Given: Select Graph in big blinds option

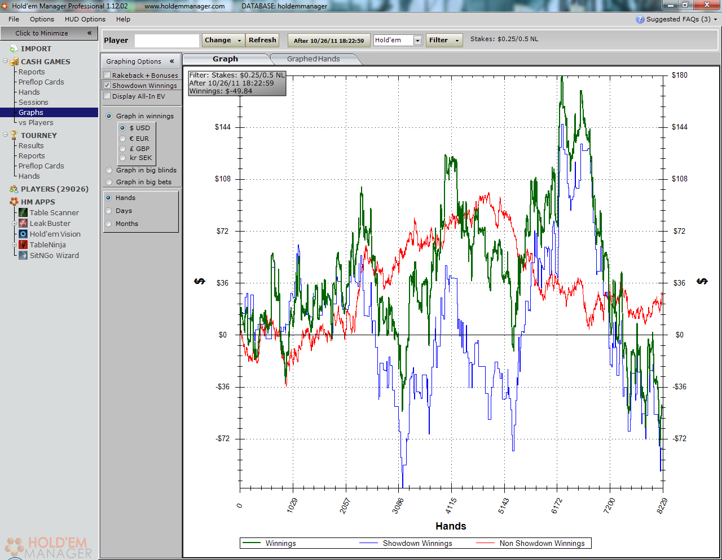Looking at the screenshot, I should (109, 170).
